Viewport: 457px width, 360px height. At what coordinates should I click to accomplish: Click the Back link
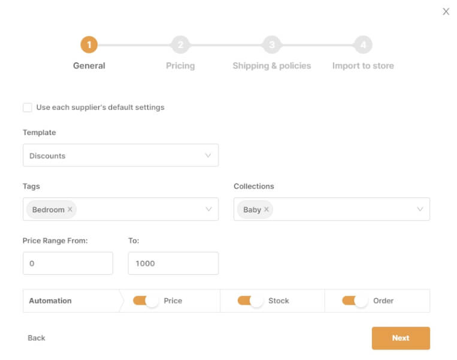(37, 338)
